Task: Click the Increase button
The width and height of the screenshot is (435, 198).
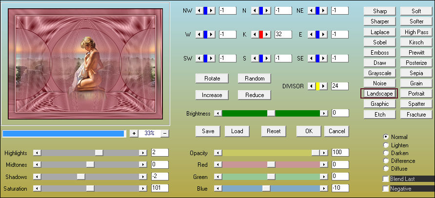Action: point(212,95)
